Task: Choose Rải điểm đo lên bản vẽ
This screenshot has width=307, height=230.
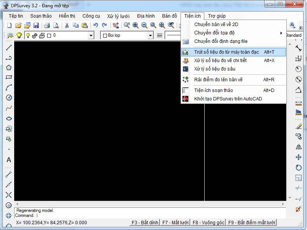Action: coord(233,80)
